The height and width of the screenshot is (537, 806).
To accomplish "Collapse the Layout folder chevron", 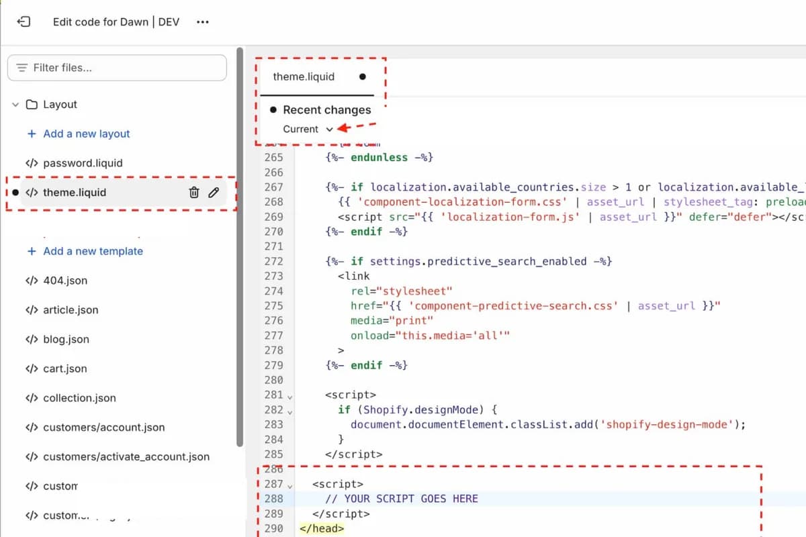I will tap(15, 105).
